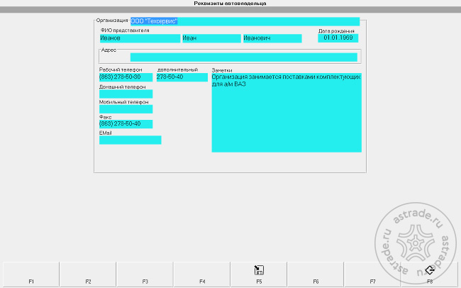Click the F5 save icon button
This screenshot has height=288, width=461.
(x=259, y=275)
